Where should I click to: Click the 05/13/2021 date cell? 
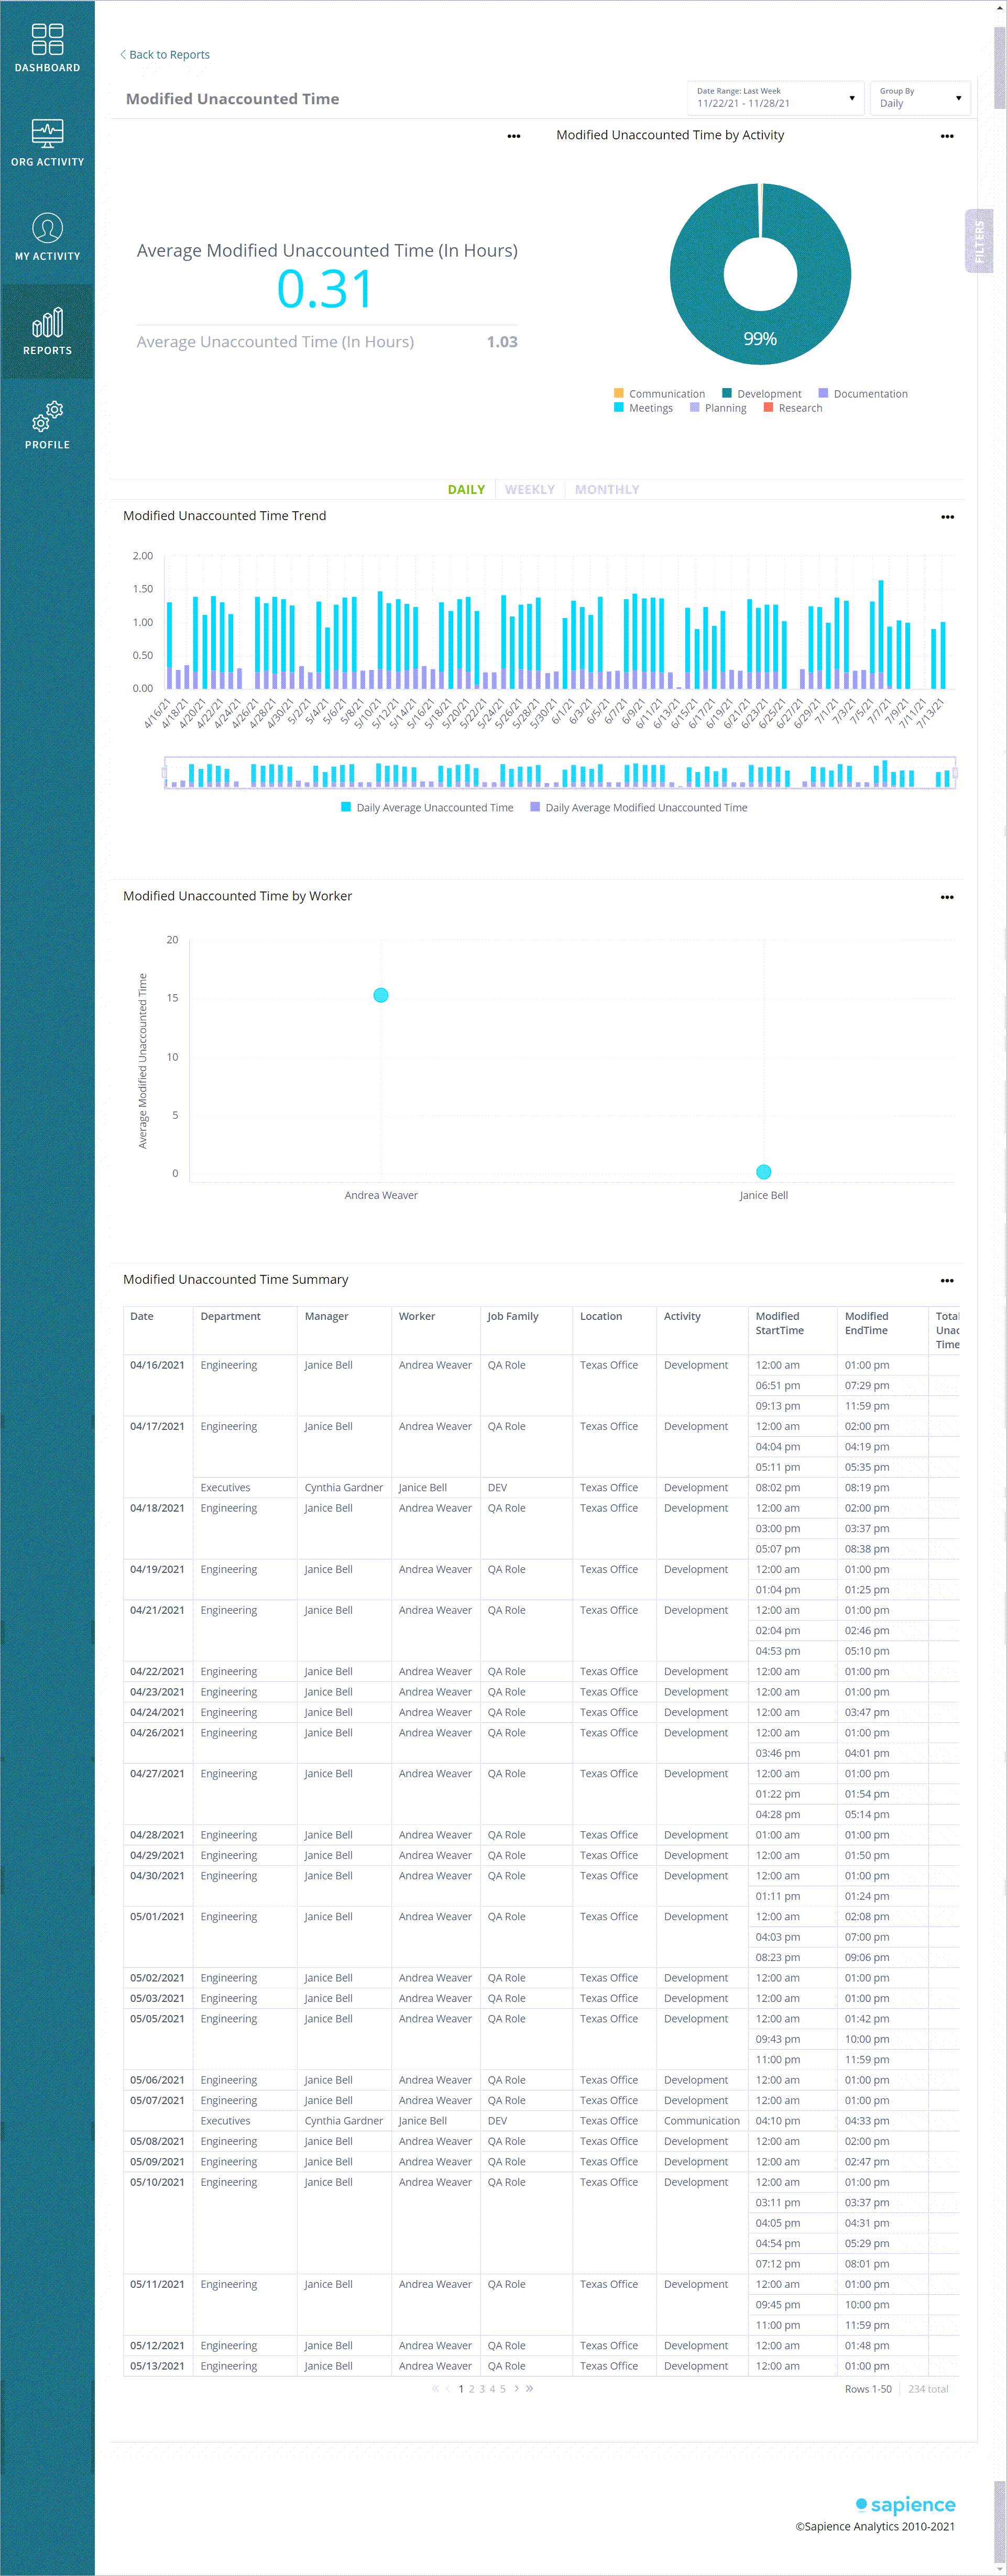(157, 2366)
